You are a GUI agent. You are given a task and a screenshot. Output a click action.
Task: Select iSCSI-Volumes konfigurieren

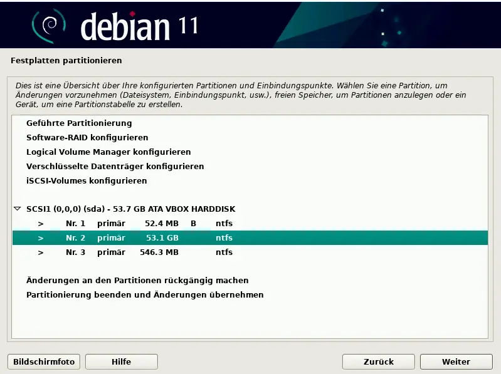(x=250, y=180)
